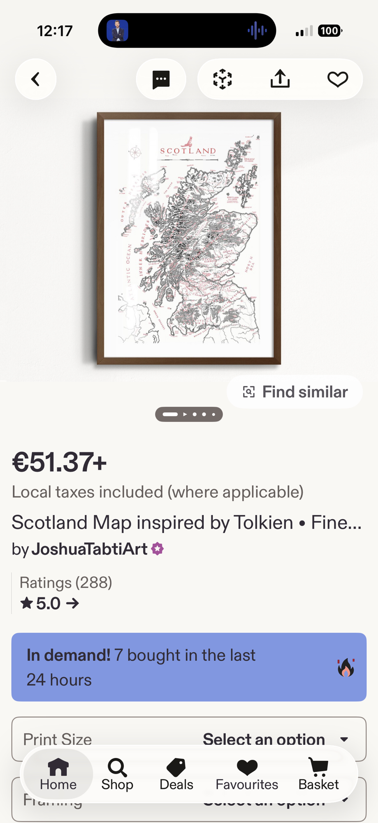Favourite this item with the heart icon
378x823 pixels.
coord(338,79)
